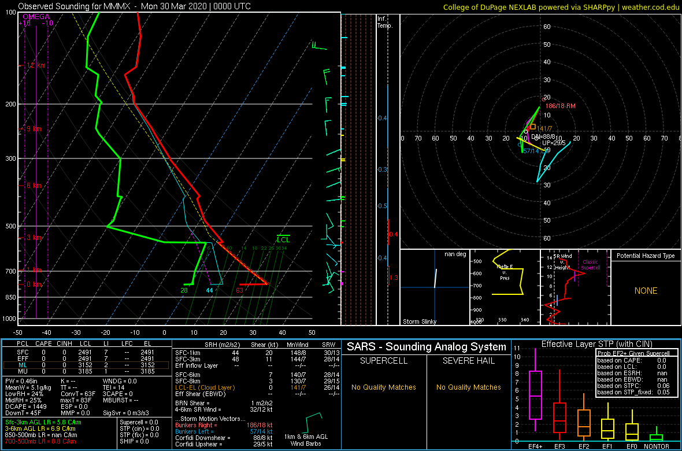Click the Theta-E v. Pres plot
The image size is (682, 451).
point(505,287)
